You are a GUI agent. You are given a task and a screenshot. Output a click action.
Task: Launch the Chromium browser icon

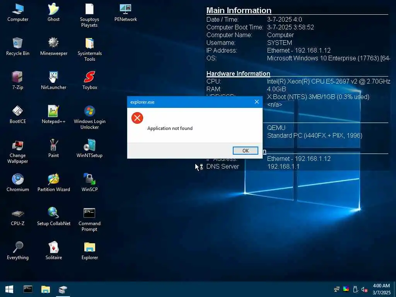point(18,183)
